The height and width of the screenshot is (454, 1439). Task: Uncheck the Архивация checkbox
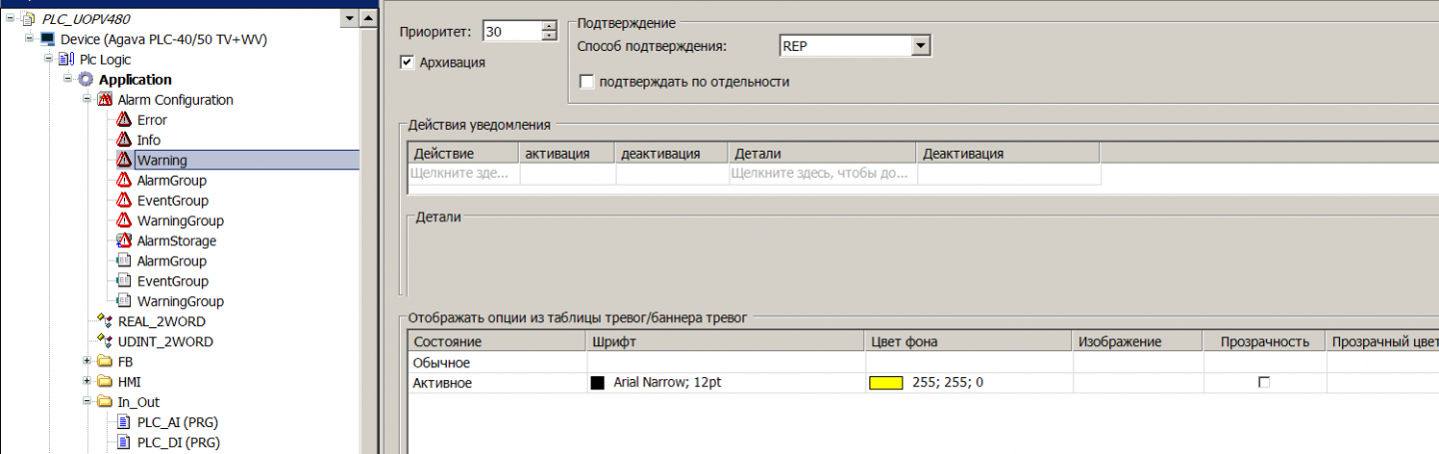point(407,62)
